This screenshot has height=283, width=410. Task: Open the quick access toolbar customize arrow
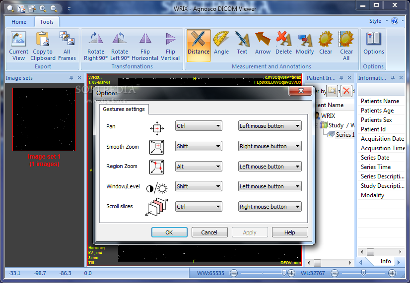pyautogui.click(x=69, y=8)
